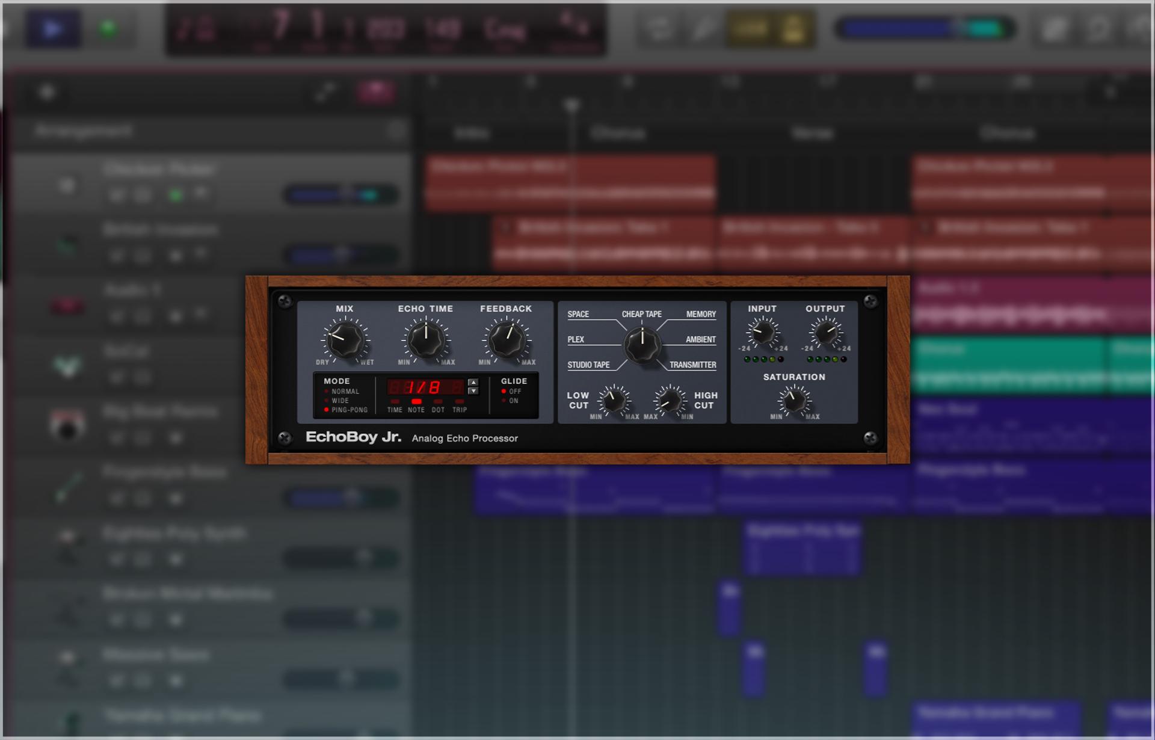Click the Low Cut knob
Screen dimensions: 1155x740
click(614, 401)
